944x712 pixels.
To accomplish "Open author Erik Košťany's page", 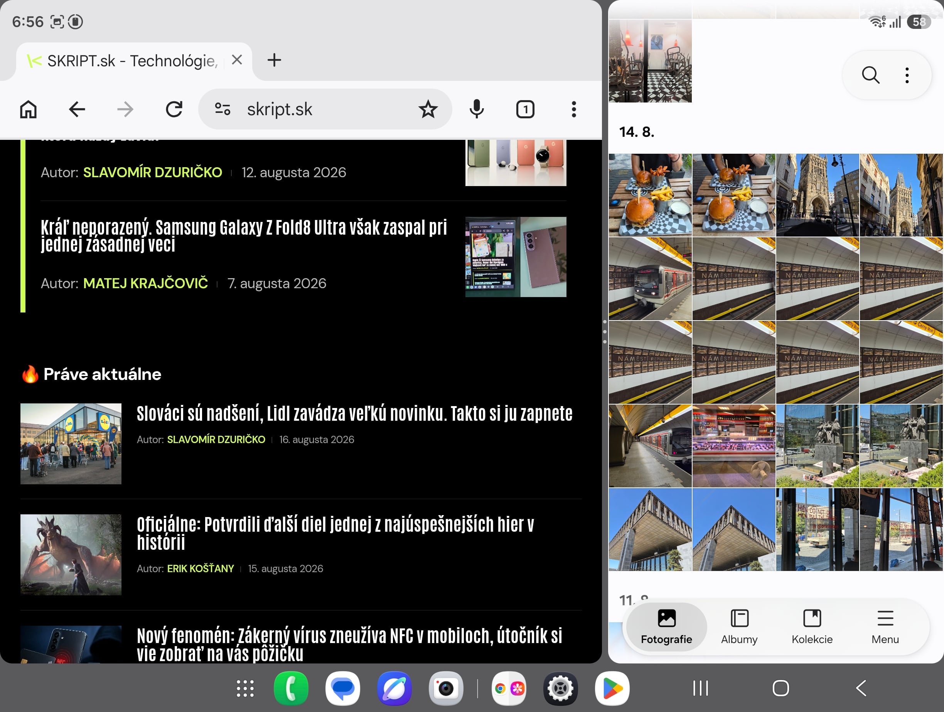I will pyautogui.click(x=201, y=568).
